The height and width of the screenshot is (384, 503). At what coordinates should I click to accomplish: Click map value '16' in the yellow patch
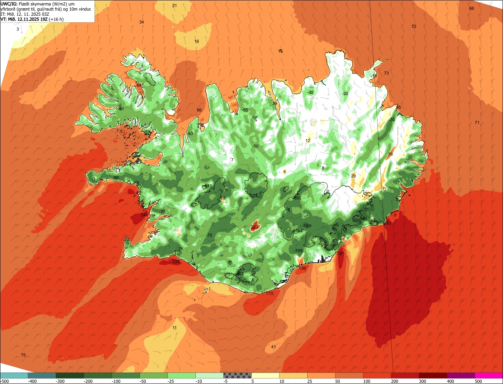[x=197, y=41]
